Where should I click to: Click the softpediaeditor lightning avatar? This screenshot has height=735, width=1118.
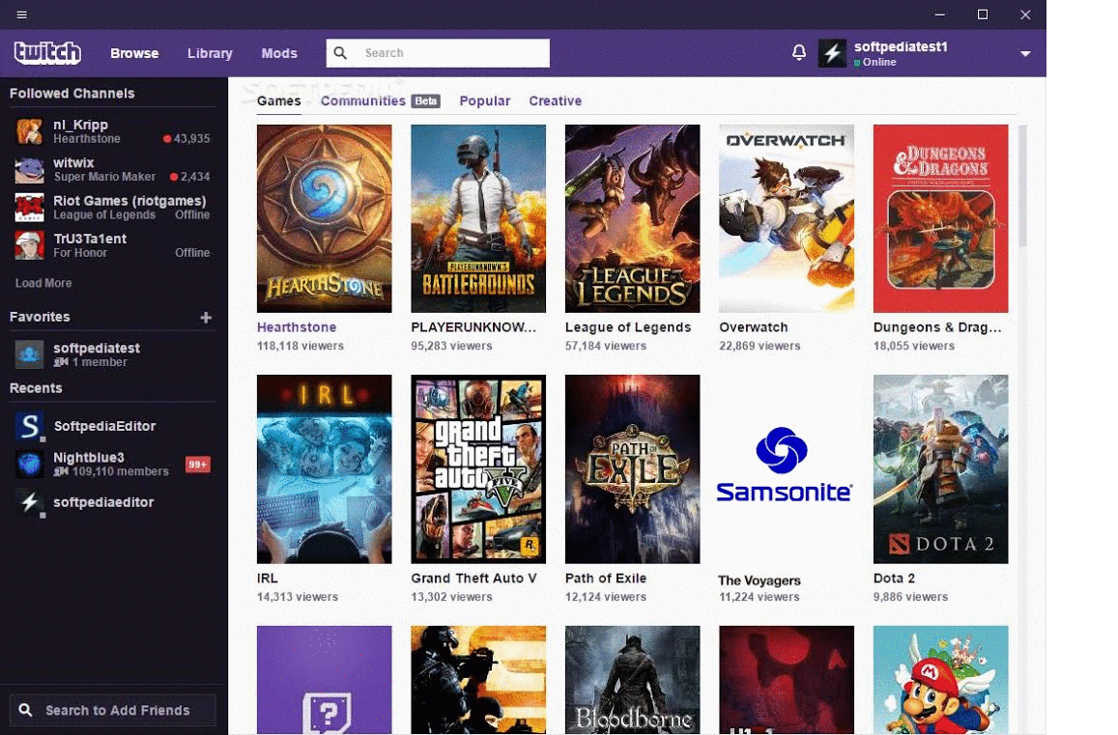click(29, 502)
